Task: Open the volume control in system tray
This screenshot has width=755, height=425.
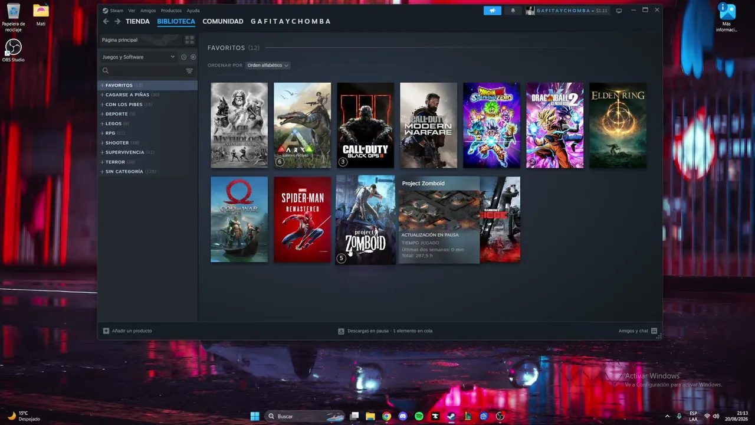Action: pyautogui.click(x=716, y=416)
